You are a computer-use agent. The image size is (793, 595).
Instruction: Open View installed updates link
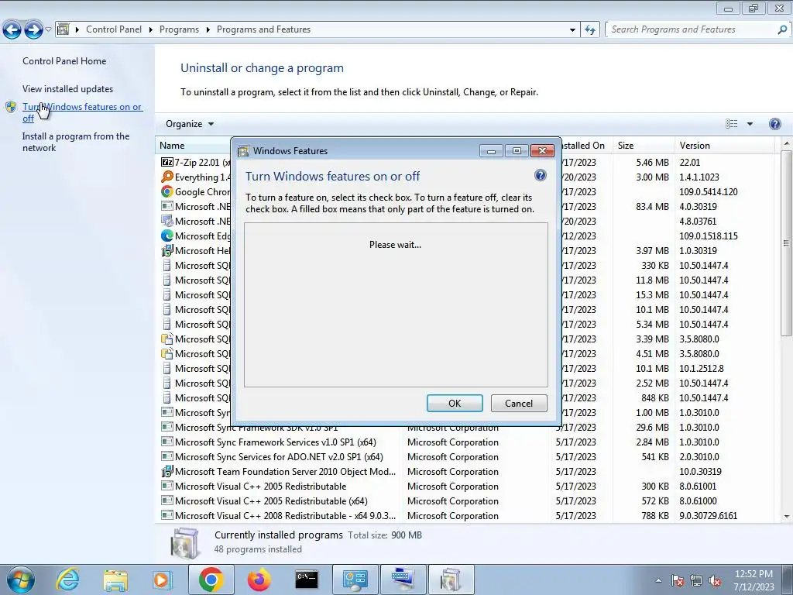[x=68, y=89]
